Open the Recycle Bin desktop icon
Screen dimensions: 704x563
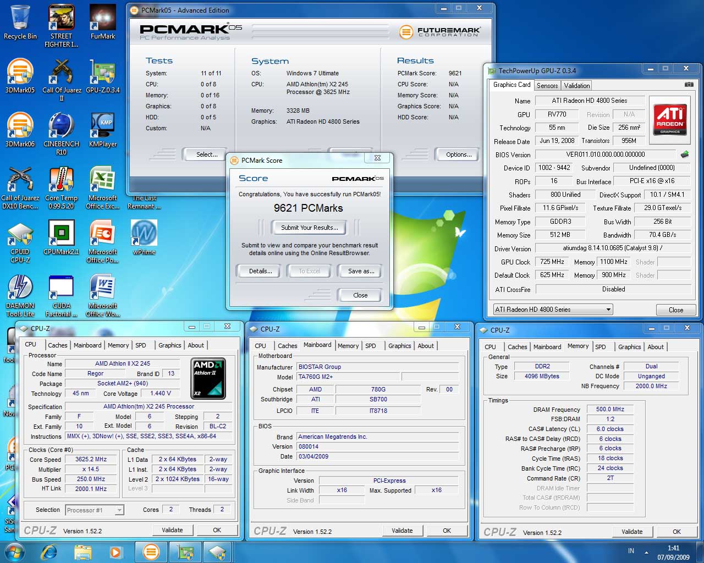point(20,23)
